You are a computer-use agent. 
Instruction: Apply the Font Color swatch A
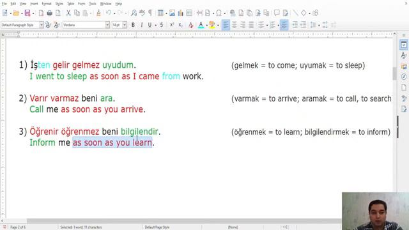pos(201,25)
